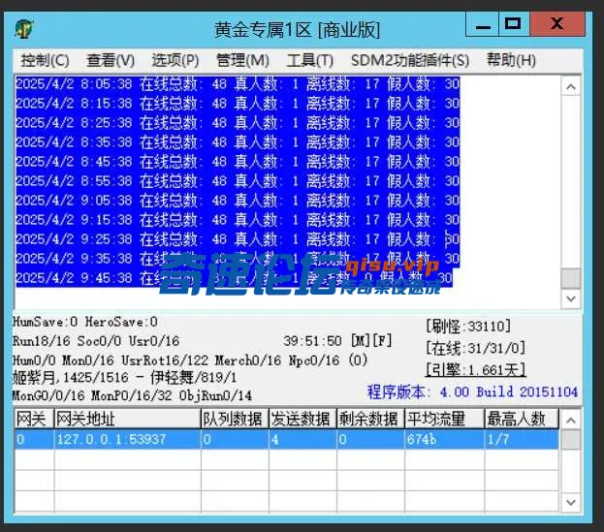Click log pane scroll up arrow
604x532 pixels.
click(571, 87)
